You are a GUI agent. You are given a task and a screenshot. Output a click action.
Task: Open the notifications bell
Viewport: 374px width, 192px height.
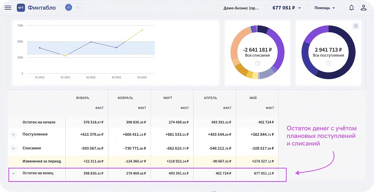click(351, 8)
